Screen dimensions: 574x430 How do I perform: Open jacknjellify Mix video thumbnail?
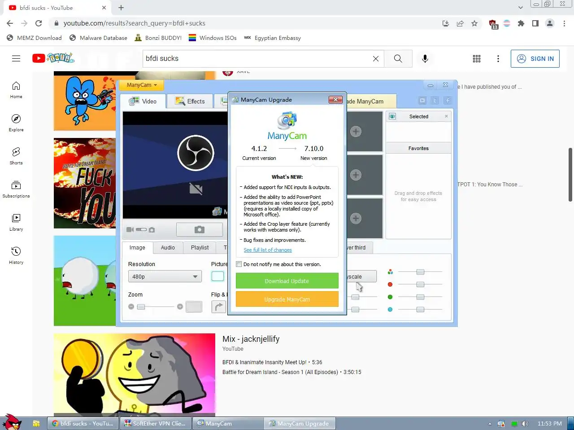[135, 375]
